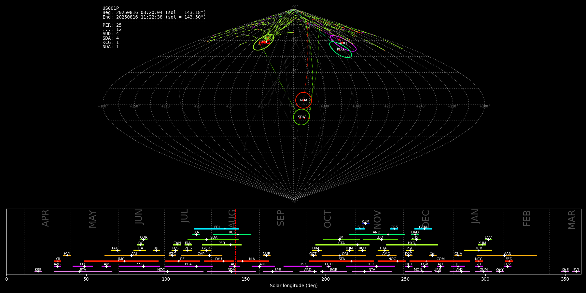Click the ORI orange shower bar
Image resolution: width=586 pixels, height=293 pixels.
pos(344,256)
